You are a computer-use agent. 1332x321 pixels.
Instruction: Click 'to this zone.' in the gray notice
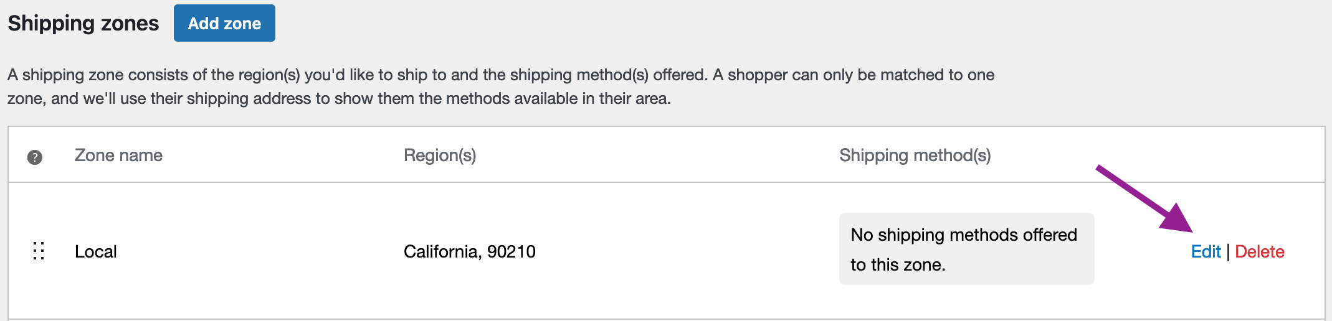898,265
